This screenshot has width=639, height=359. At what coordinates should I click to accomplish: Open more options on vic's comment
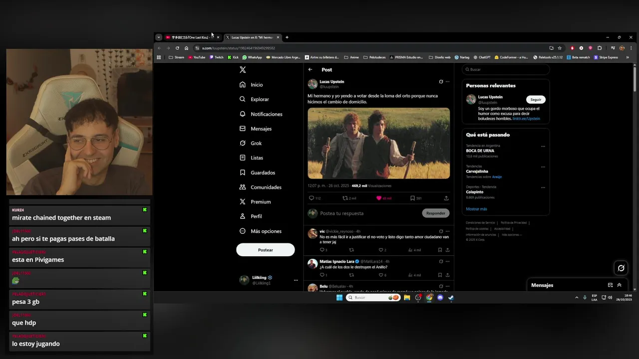point(447,231)
